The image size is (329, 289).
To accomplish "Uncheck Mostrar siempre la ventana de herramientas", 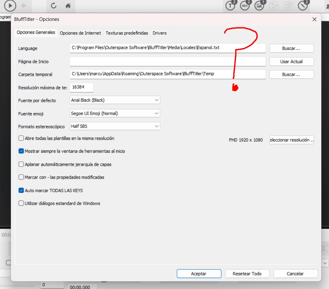I will [21, 151].
